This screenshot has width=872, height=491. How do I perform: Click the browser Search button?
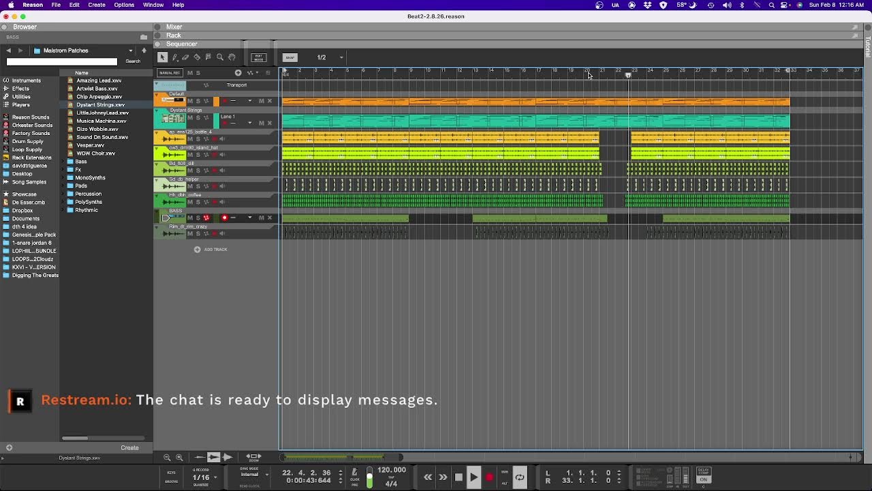(x=133, y=61)
